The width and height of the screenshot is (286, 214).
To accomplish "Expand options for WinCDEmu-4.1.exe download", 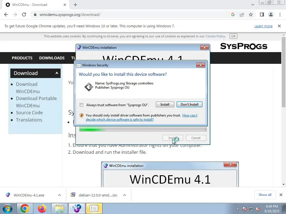I will point(59,195).
